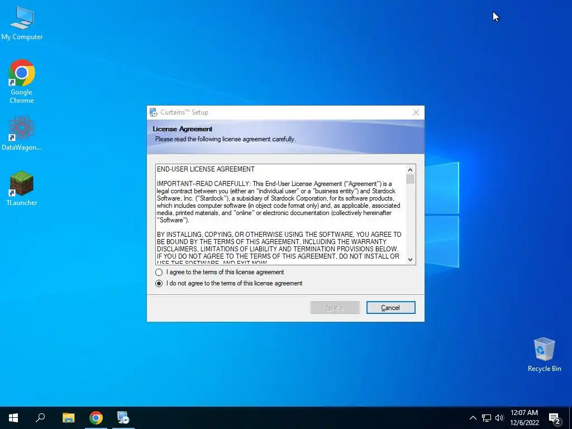572x429 pixels.
Task: Open the My Computer desktop icon
Action: click(x=22, y=23)
